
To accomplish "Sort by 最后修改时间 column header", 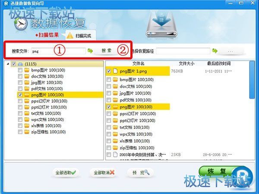I will (219, 63).
